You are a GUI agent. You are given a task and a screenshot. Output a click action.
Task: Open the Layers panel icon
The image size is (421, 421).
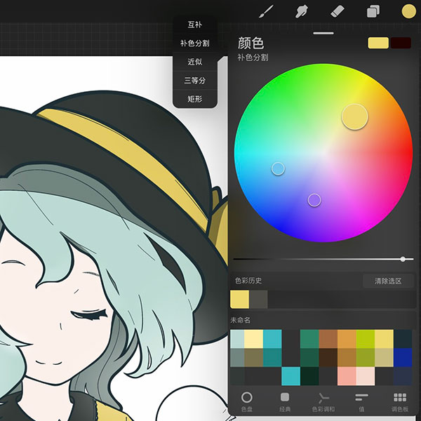(x=373, y=11)
